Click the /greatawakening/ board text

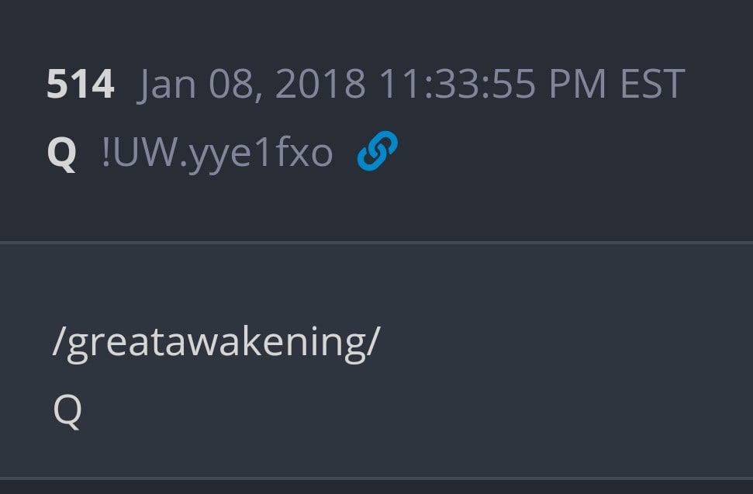[x=216, y=341]
